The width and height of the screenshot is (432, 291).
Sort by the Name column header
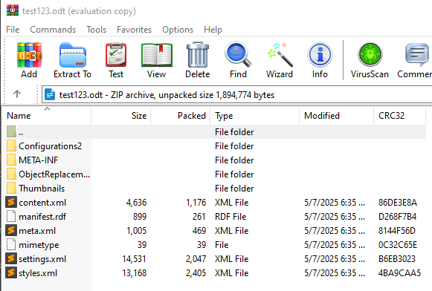47,116
